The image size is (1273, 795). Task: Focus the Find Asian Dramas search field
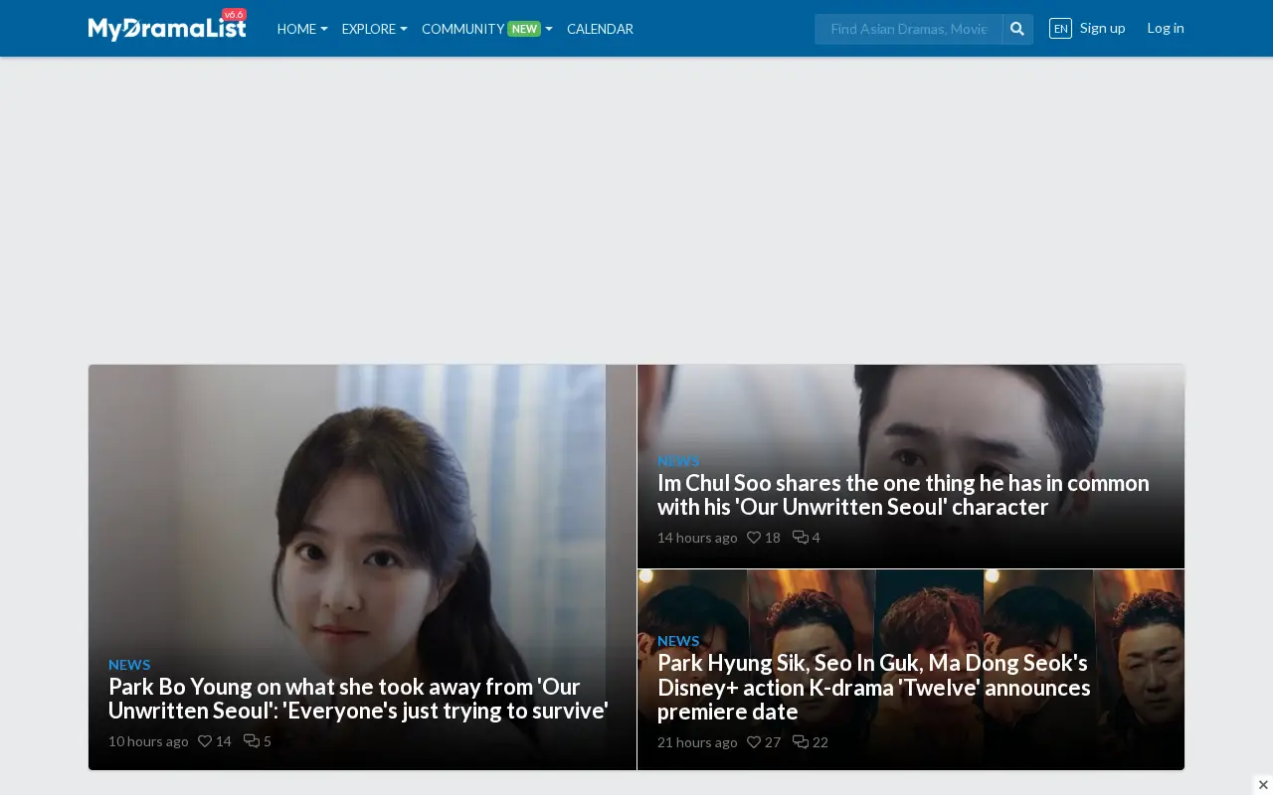[908, 29]
